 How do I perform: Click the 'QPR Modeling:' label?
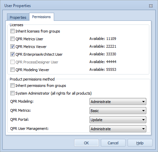pos(22,101)
